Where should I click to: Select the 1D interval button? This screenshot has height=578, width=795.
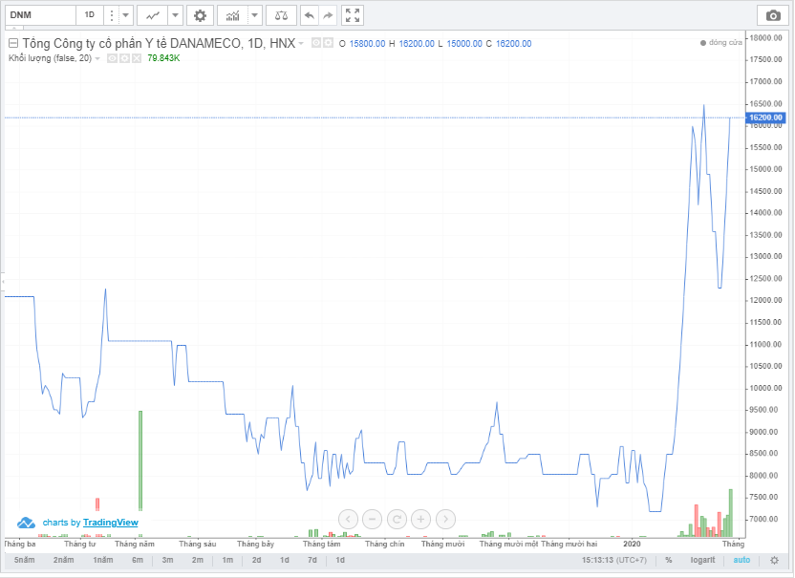point(89,15)
